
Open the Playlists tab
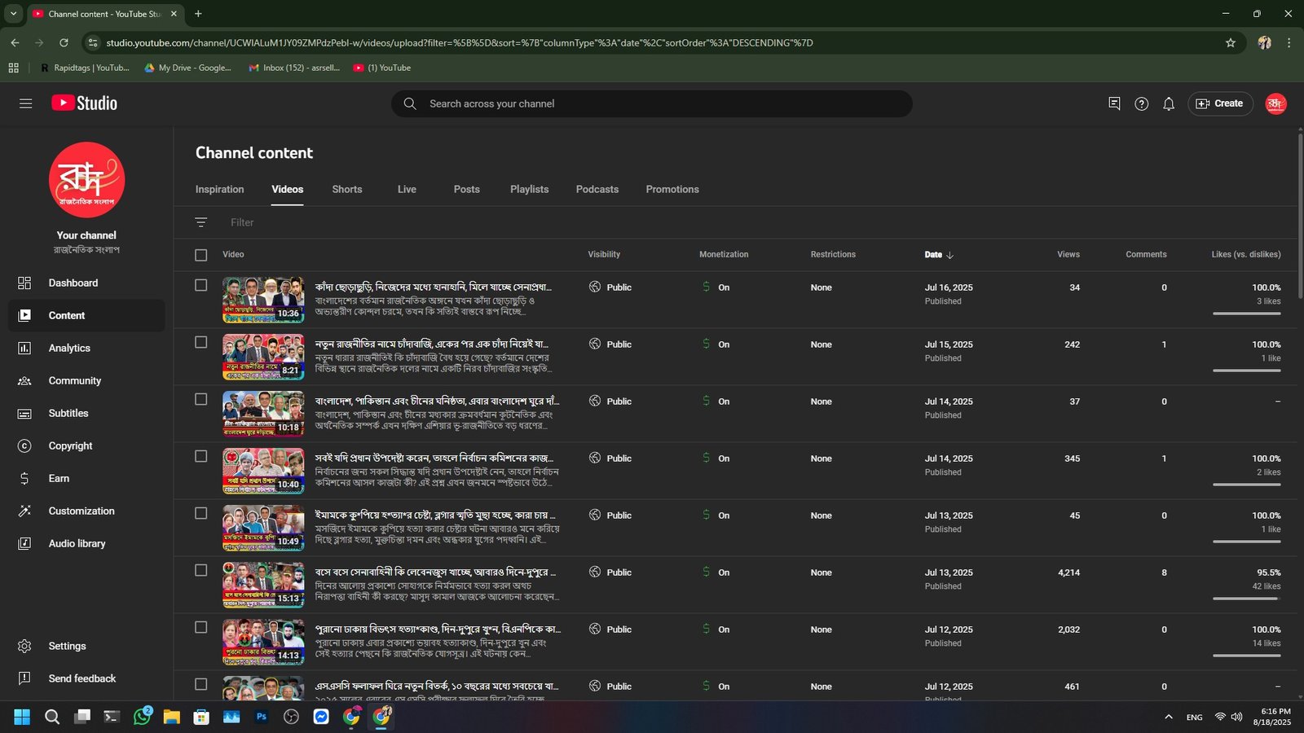coord(529,189)
